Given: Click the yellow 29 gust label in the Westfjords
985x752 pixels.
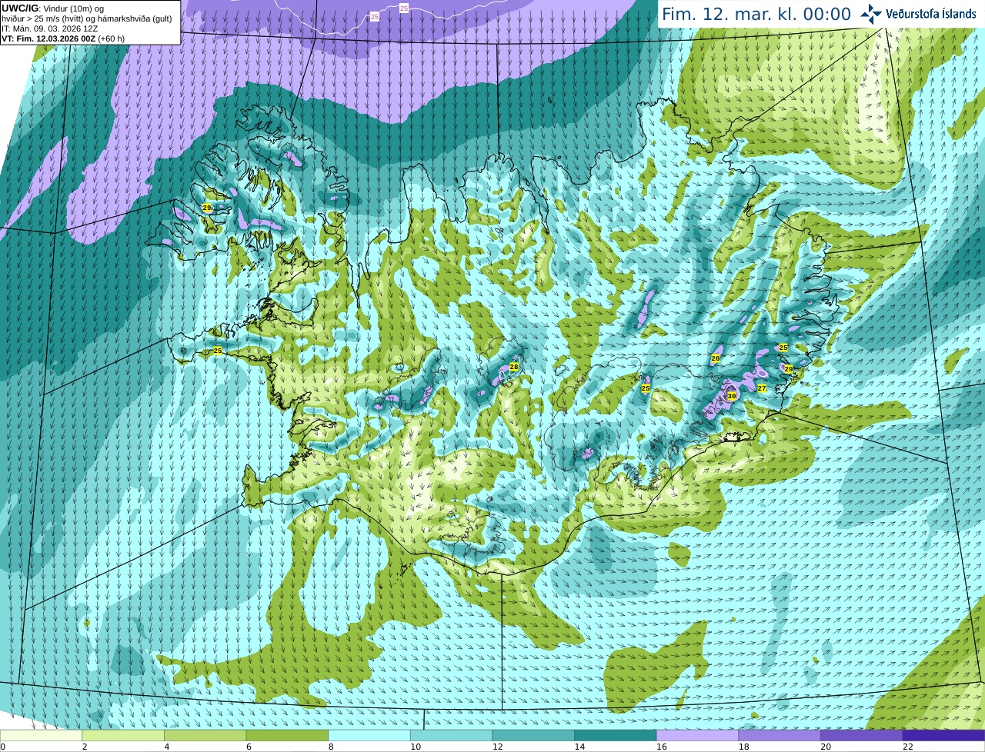Looking at the screenshot, I should (x=206, y=208).
